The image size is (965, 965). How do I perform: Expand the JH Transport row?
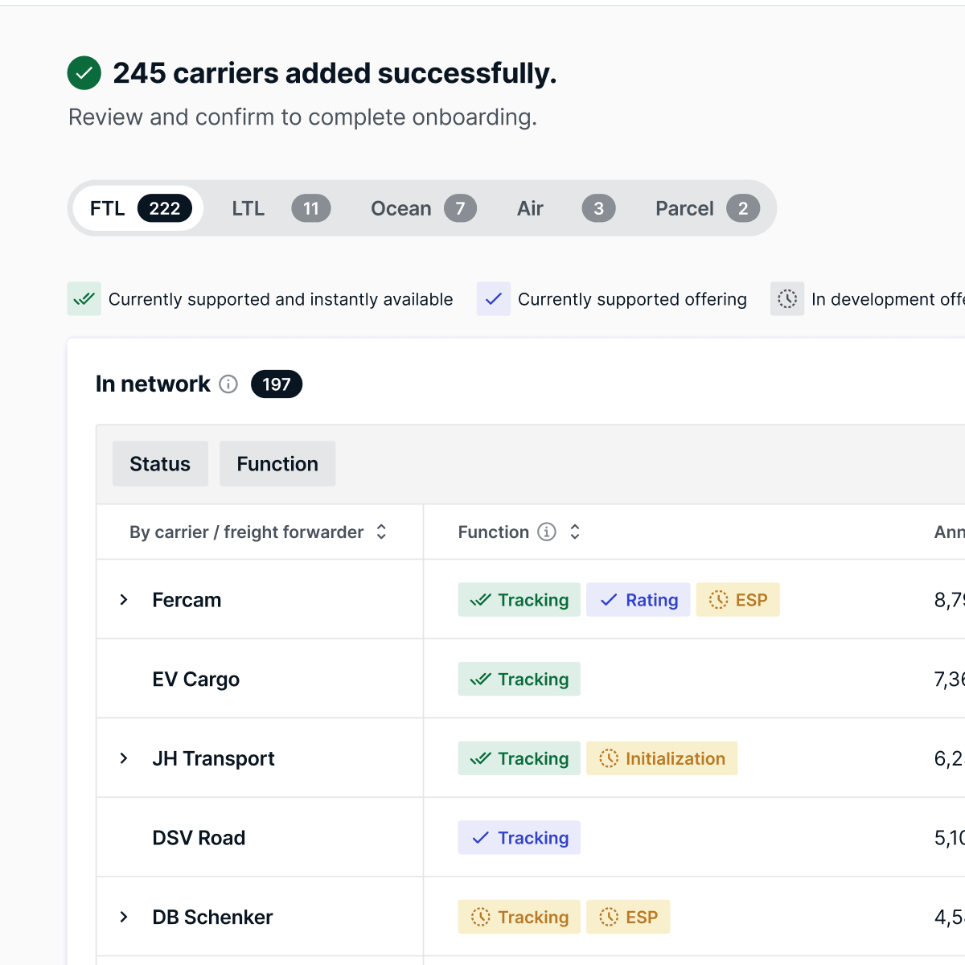(124, 758)
